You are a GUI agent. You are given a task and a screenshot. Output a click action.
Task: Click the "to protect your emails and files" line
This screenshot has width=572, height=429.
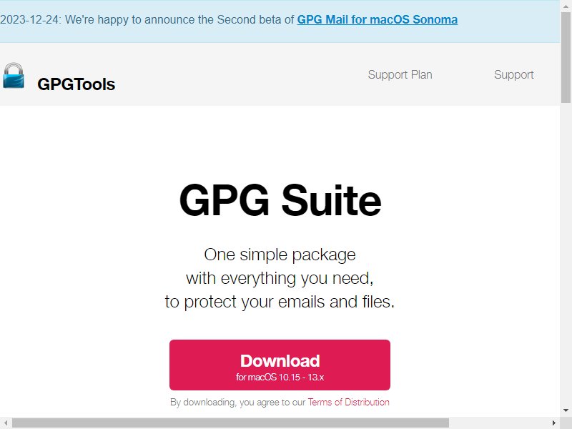click(x=280, y=302)
